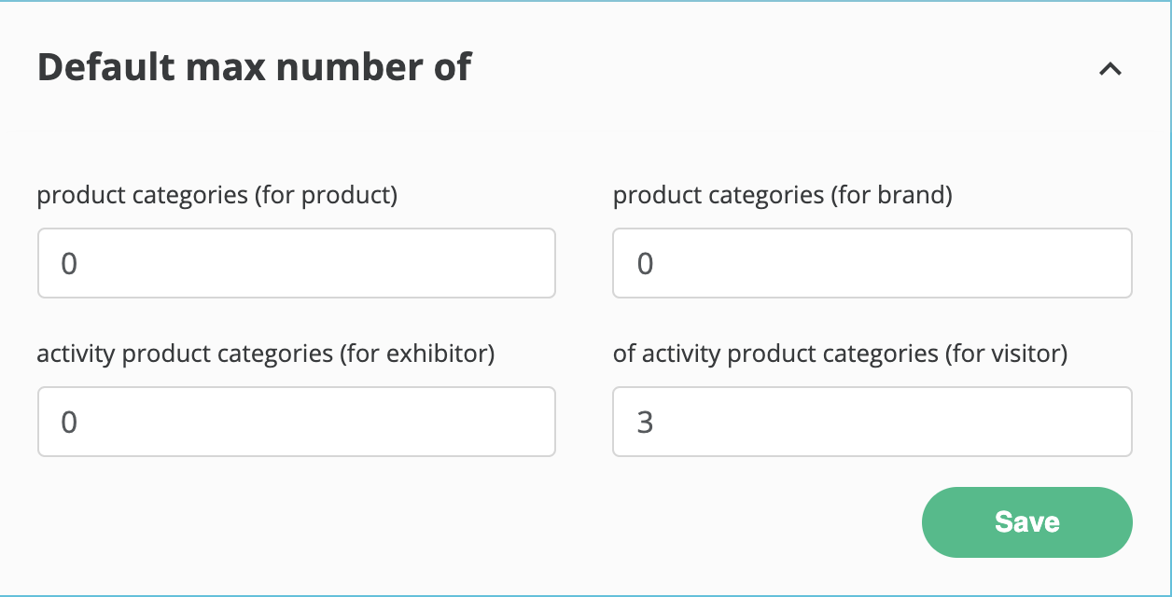This screenshot has height=597, width=1172.
Task: Click the "product categories (for product)" label
Action: [x=217, y=196]
